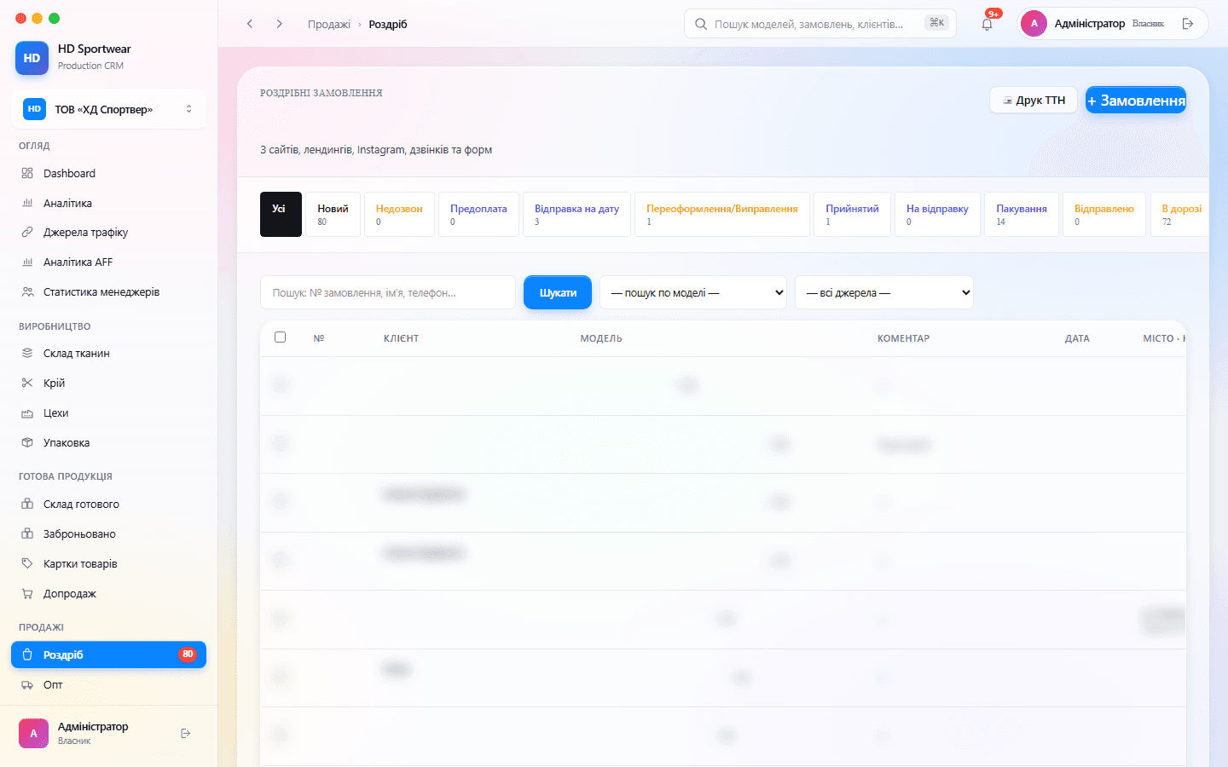The image size is (1228, 767).
Task: Open Аналітика in the sidebar
Action: (x=108, y=203)
